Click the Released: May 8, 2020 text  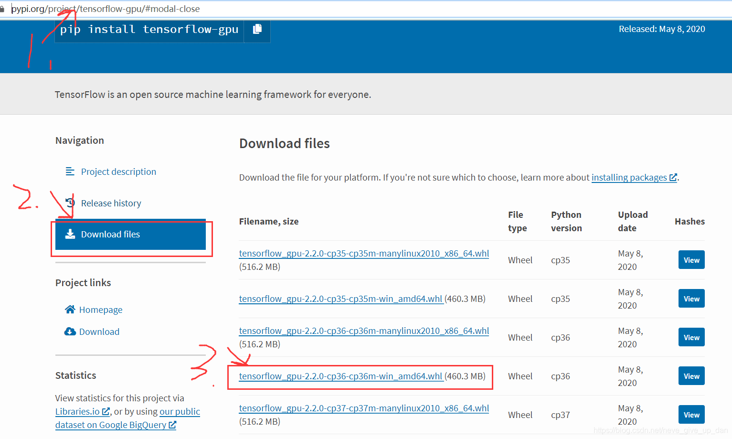662,29
